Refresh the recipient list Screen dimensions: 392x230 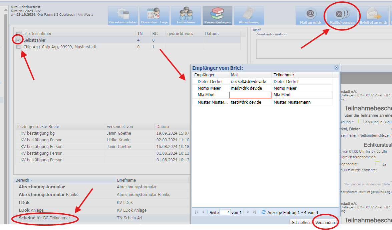coord(264,212)
